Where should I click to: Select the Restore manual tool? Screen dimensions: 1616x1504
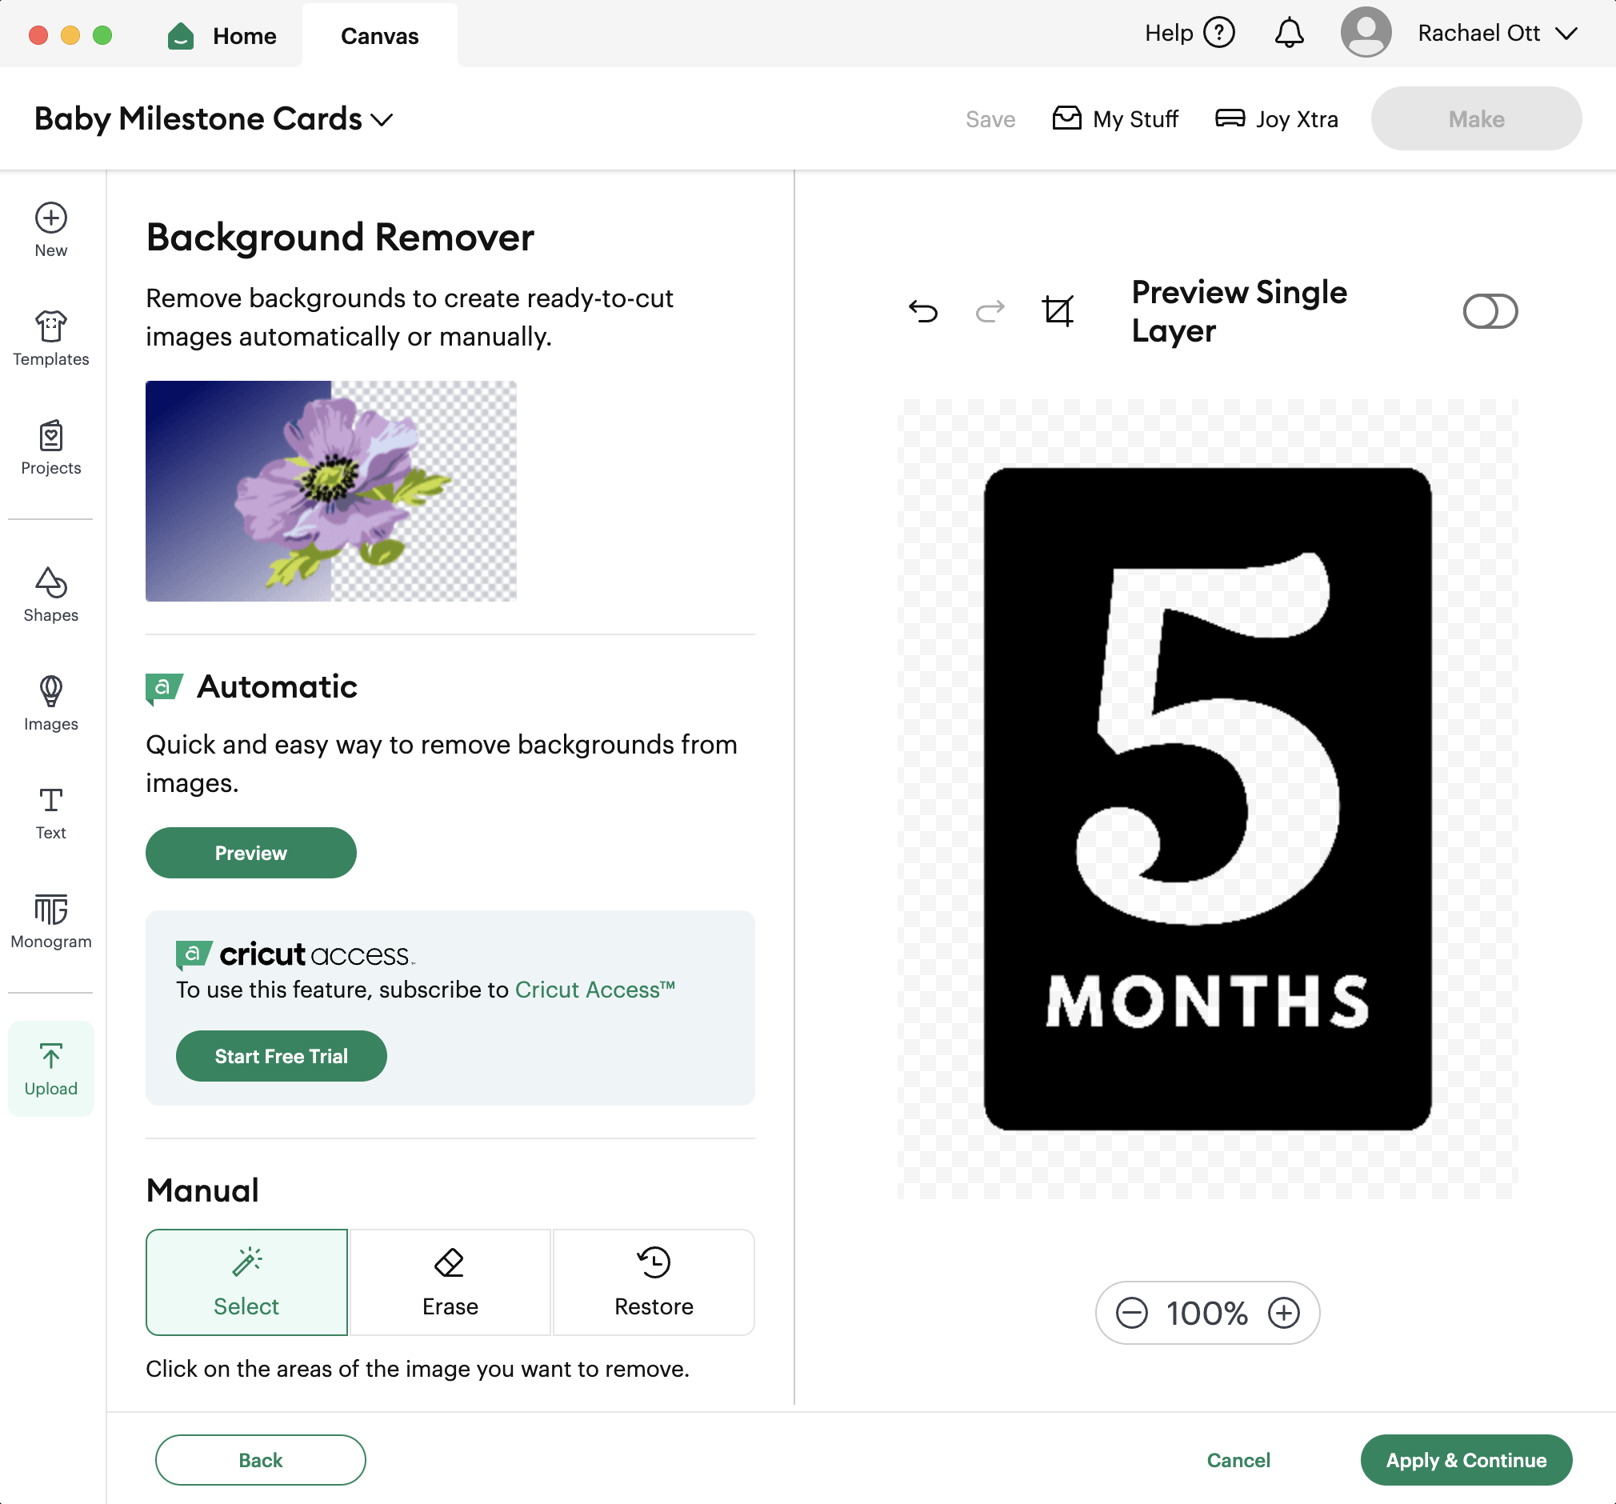pos(654,1282)
